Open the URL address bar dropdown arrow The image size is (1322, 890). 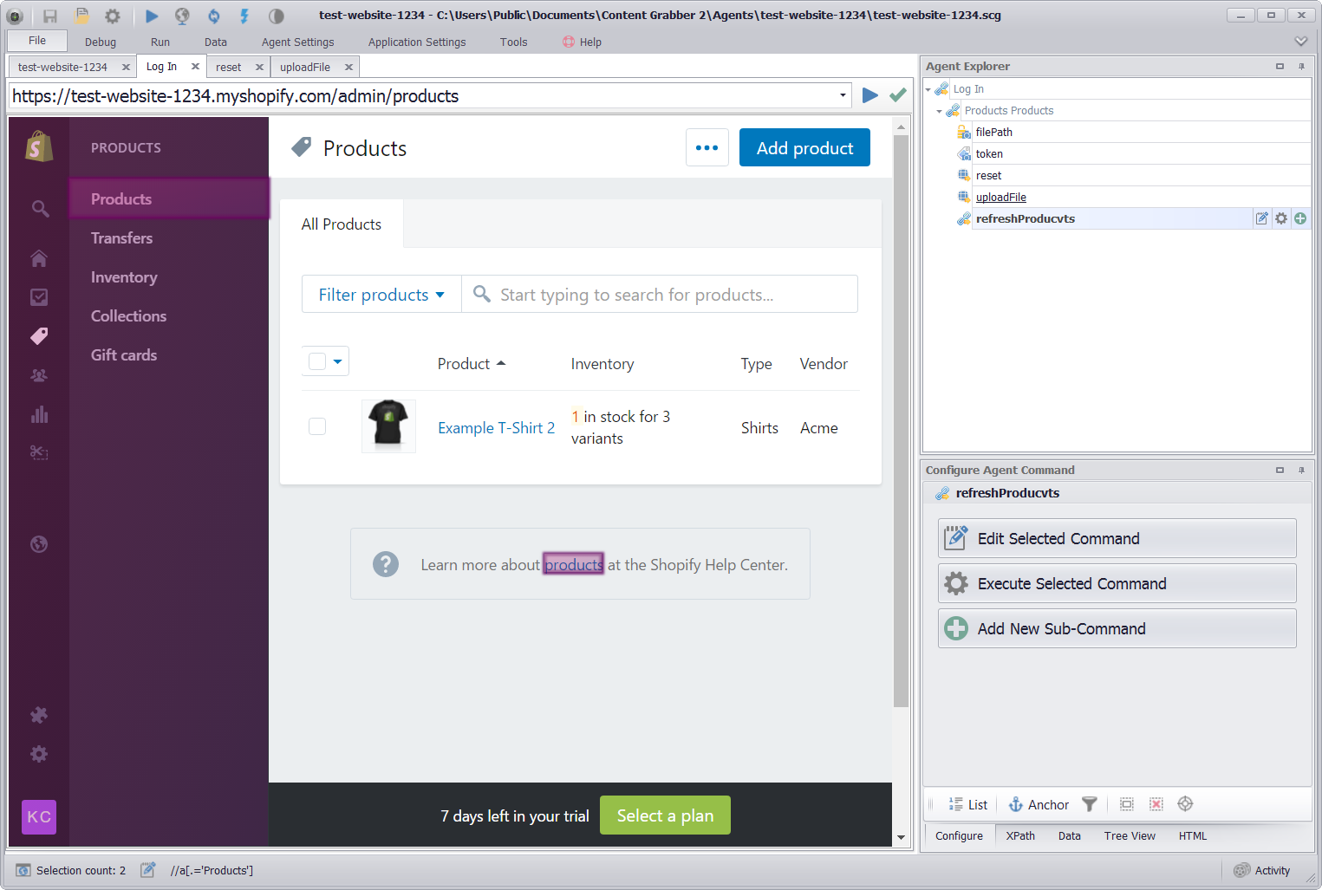tap(843, 95)
